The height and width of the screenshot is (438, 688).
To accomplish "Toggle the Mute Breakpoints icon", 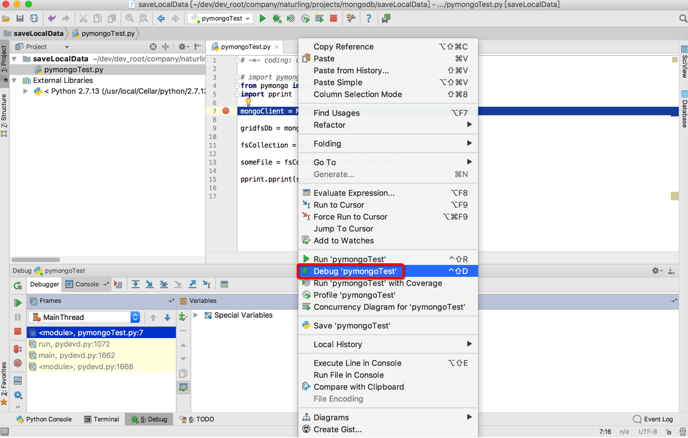I will (x=18, y=363).
